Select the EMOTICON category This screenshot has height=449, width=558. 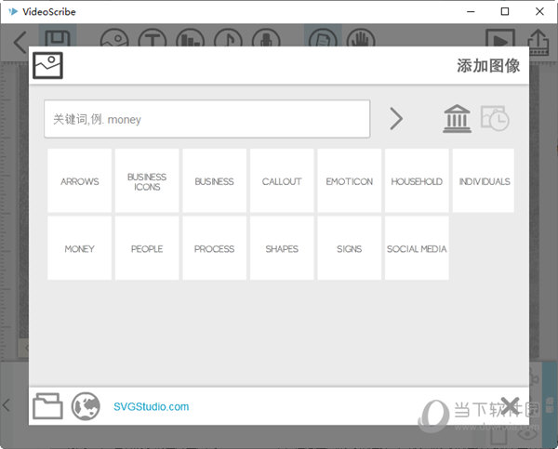coord(350,181)
